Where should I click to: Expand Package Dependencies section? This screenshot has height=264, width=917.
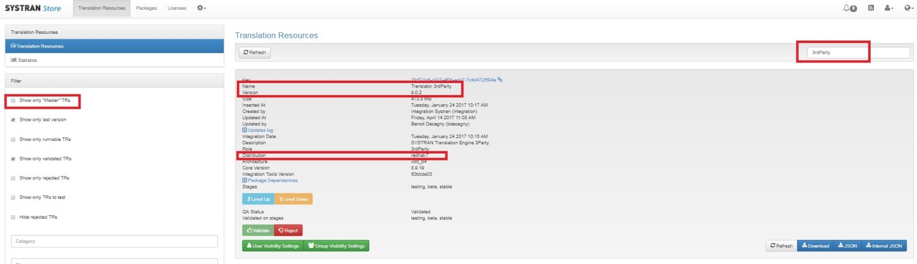(x=270, y=180)
